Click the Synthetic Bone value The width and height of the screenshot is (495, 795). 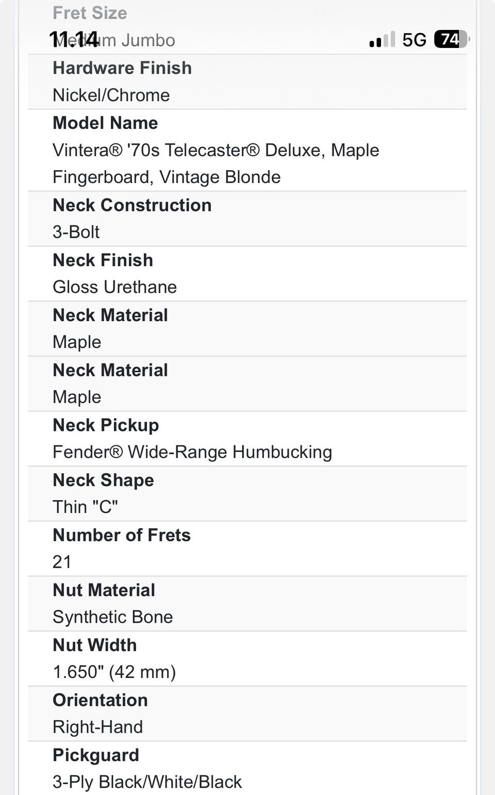pos(112,617)
